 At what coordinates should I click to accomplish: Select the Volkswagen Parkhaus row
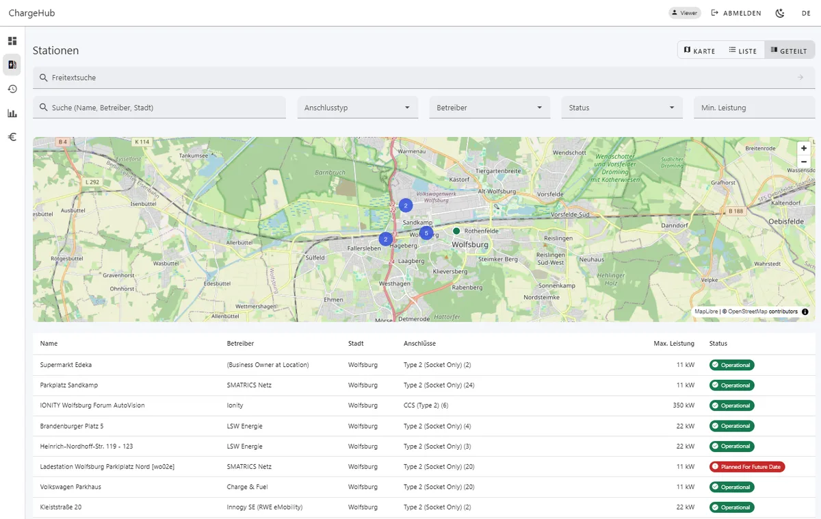424,487
